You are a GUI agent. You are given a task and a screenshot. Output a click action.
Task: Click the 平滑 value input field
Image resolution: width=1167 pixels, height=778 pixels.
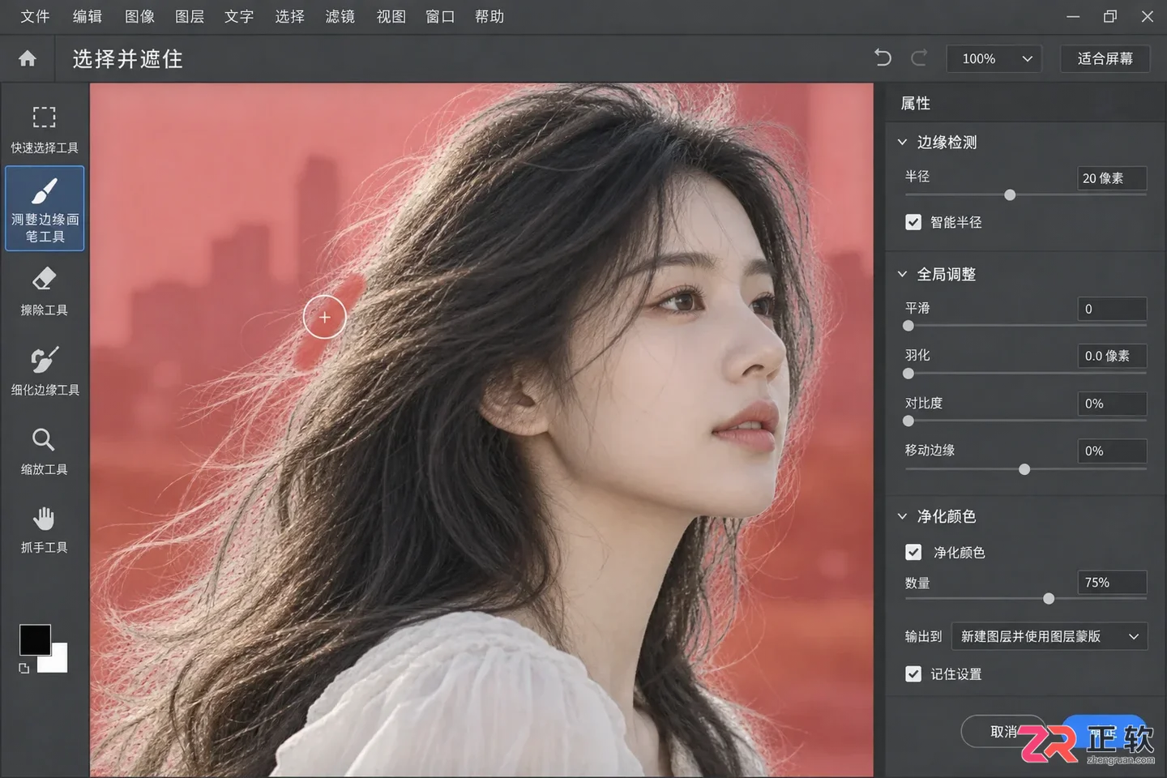coord(1112,309)
